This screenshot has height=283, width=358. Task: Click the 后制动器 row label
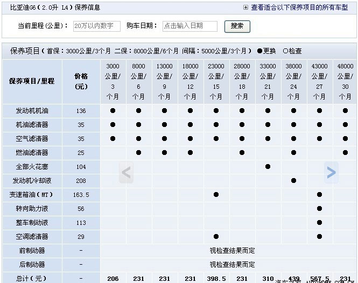[32, 265]
